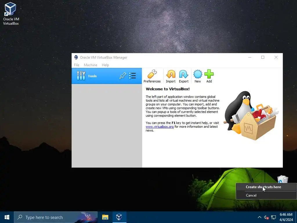
Task: Select Oracle VM VirtualBox desktop shortcut
Action: pyautogui.click(x=11, y=14)
